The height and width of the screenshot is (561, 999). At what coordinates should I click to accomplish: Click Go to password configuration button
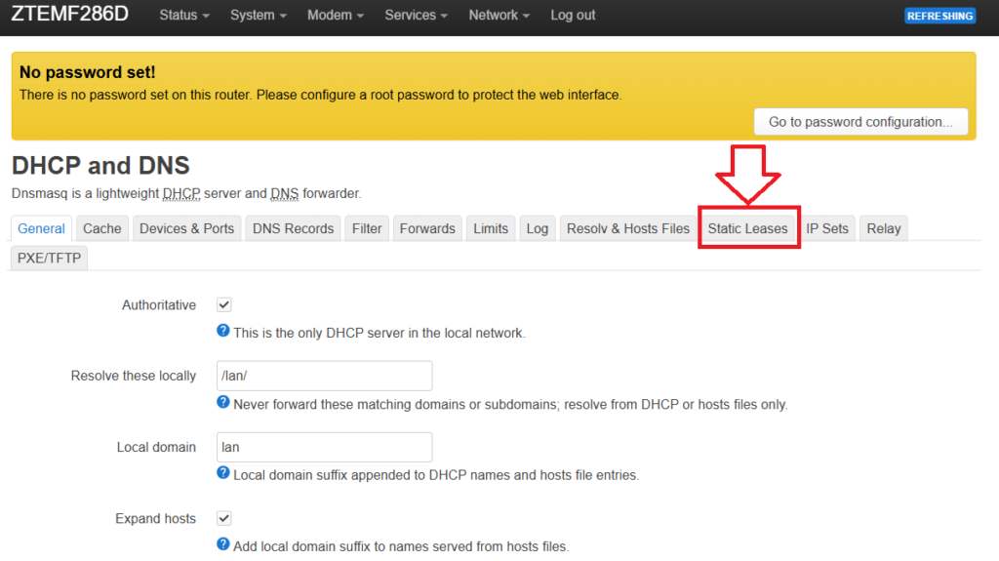click(860, 122)
